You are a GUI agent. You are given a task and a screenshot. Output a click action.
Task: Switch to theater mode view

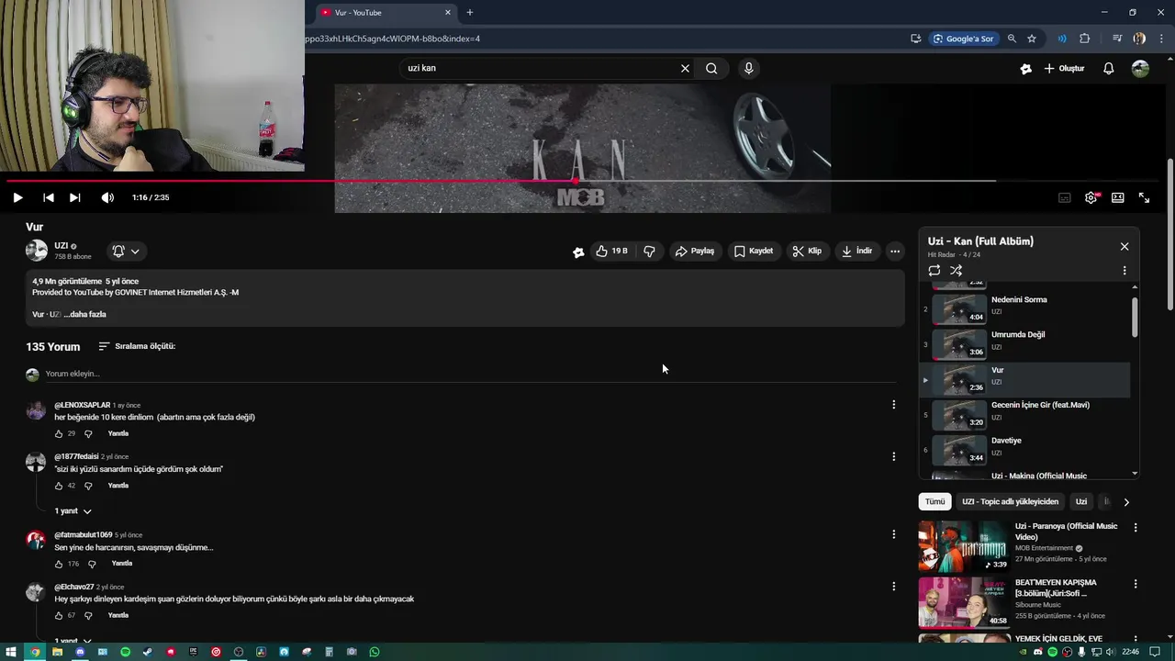[x=1118, y=197]
